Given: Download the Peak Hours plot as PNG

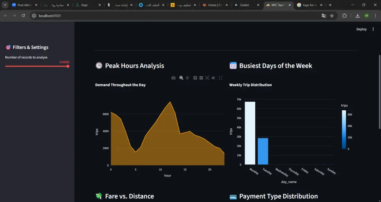Looking at the screenshot, I should tap(173, 78).
